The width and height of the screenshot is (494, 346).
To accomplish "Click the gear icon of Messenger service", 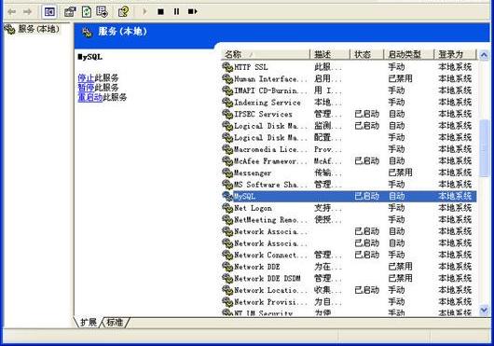I will 227,173.
